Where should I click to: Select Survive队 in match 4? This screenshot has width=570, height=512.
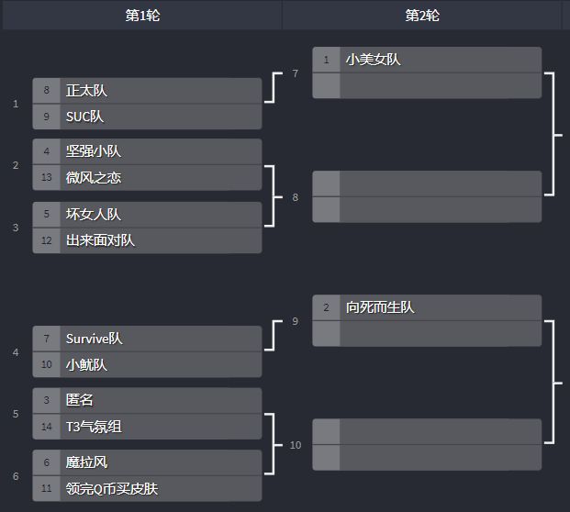[147, 339]
